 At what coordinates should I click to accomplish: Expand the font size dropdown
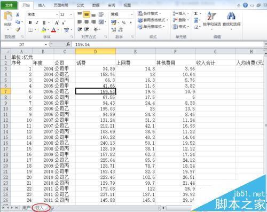coord(71,14)
